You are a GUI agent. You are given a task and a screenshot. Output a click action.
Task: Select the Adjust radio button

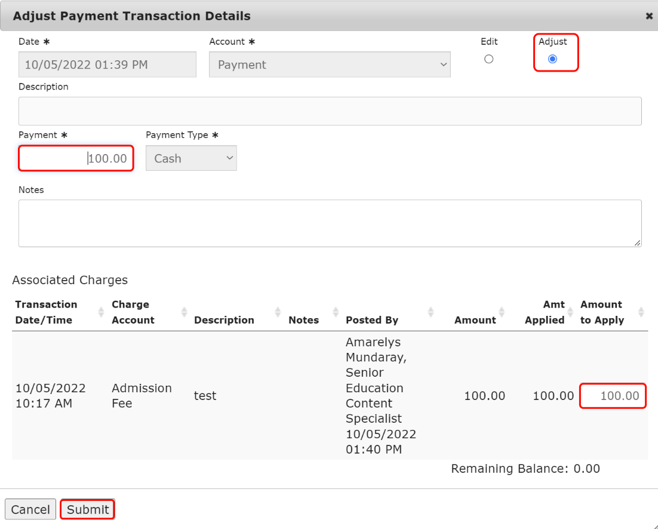(x=552, y=59)
